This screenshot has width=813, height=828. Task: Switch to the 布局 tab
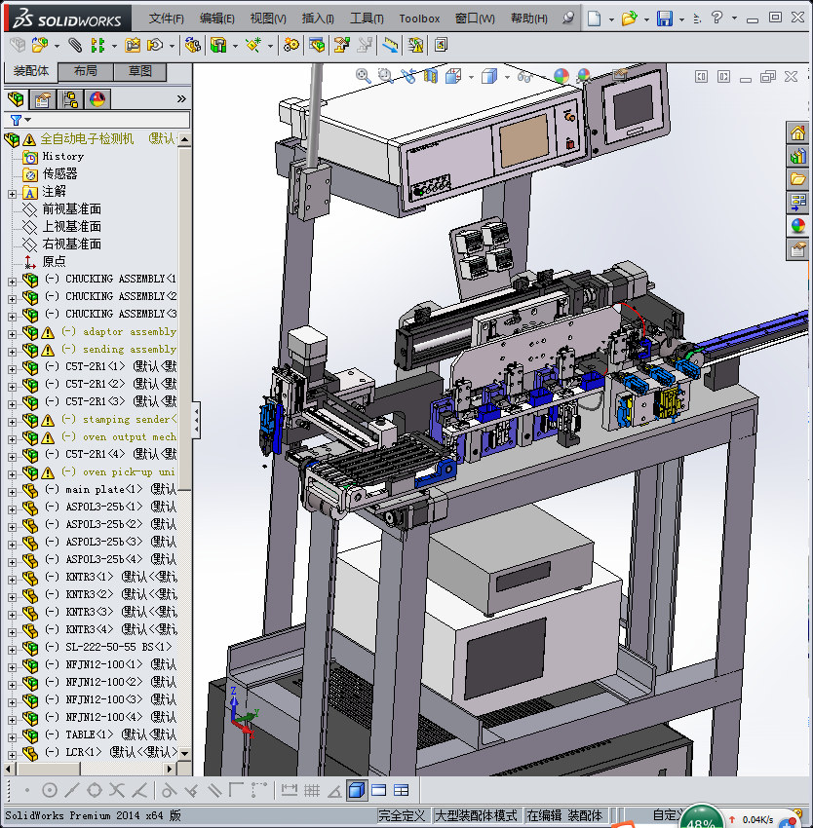tap(85, 71)
